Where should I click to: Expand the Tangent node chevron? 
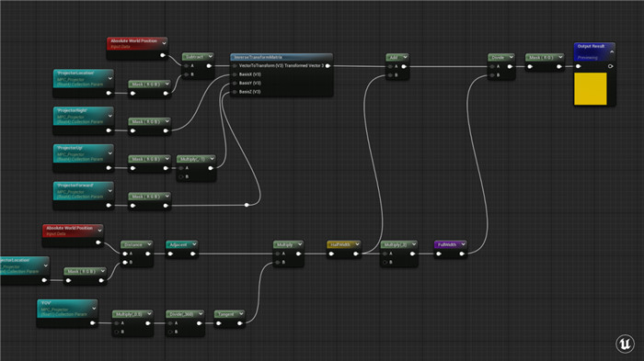point(241,314)
